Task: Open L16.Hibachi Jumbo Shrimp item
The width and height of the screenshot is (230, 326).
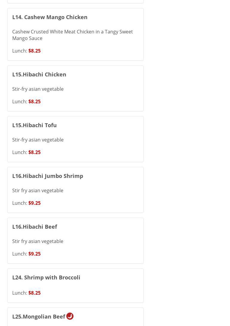Action: (47, 176)
